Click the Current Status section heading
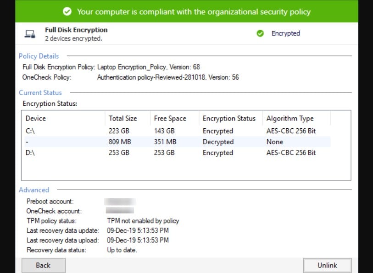The width and height of the screenshot is (373, 273). (40, 93)
